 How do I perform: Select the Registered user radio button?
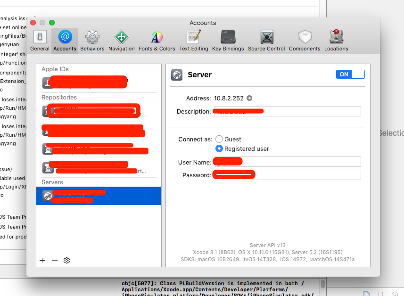click(x=219, y=148)
